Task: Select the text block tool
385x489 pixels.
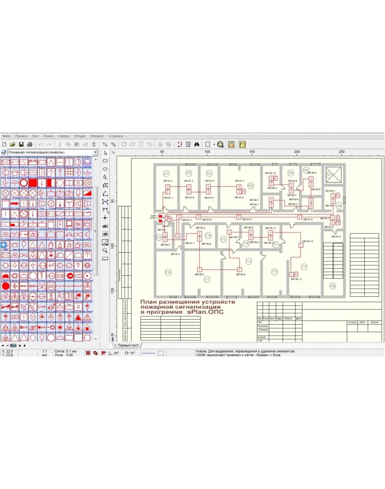Action: (105, 234)
